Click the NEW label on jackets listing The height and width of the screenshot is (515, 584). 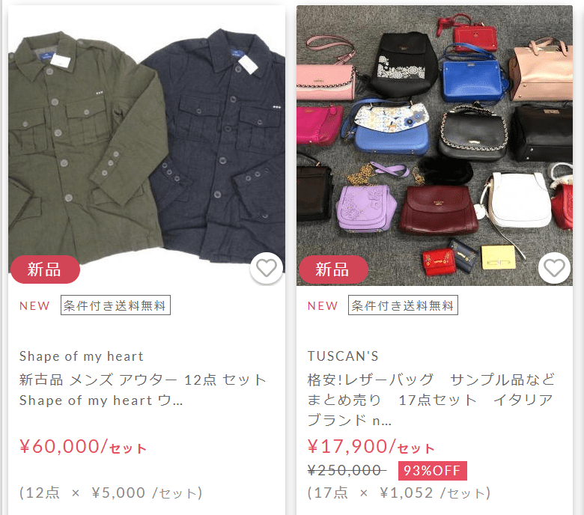[34, 306]
